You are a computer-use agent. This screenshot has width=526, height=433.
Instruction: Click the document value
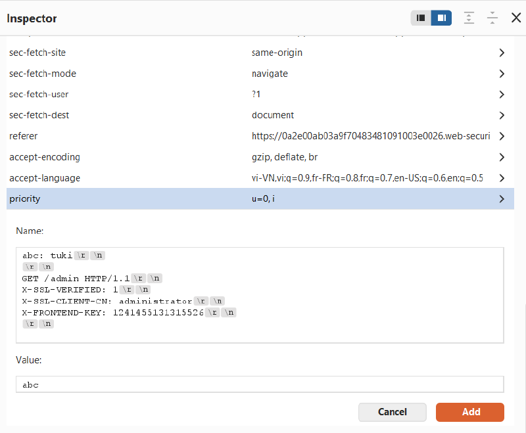coord(273,115)
